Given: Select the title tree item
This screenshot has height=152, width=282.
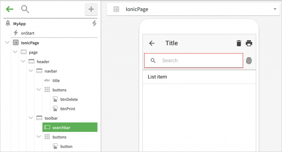Looking at the screenshot, I should pos(56,81).
